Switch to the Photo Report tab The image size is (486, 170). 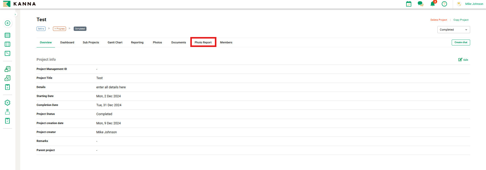click(203, 42)
